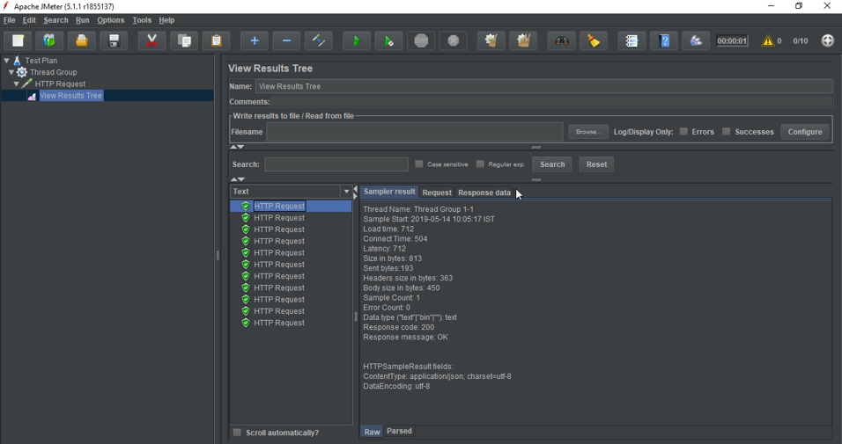Screen dimensions: 842x444
Task: Switch to the Parsed view tab
Action: [x=399, y=431]
